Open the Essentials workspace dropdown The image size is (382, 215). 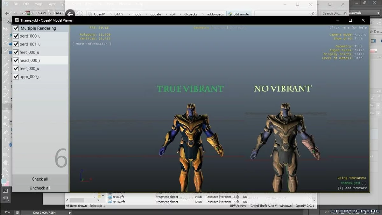click(x=362, y=13)
